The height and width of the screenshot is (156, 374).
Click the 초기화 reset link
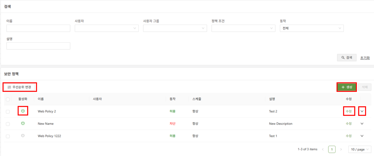tap(365, 58)
